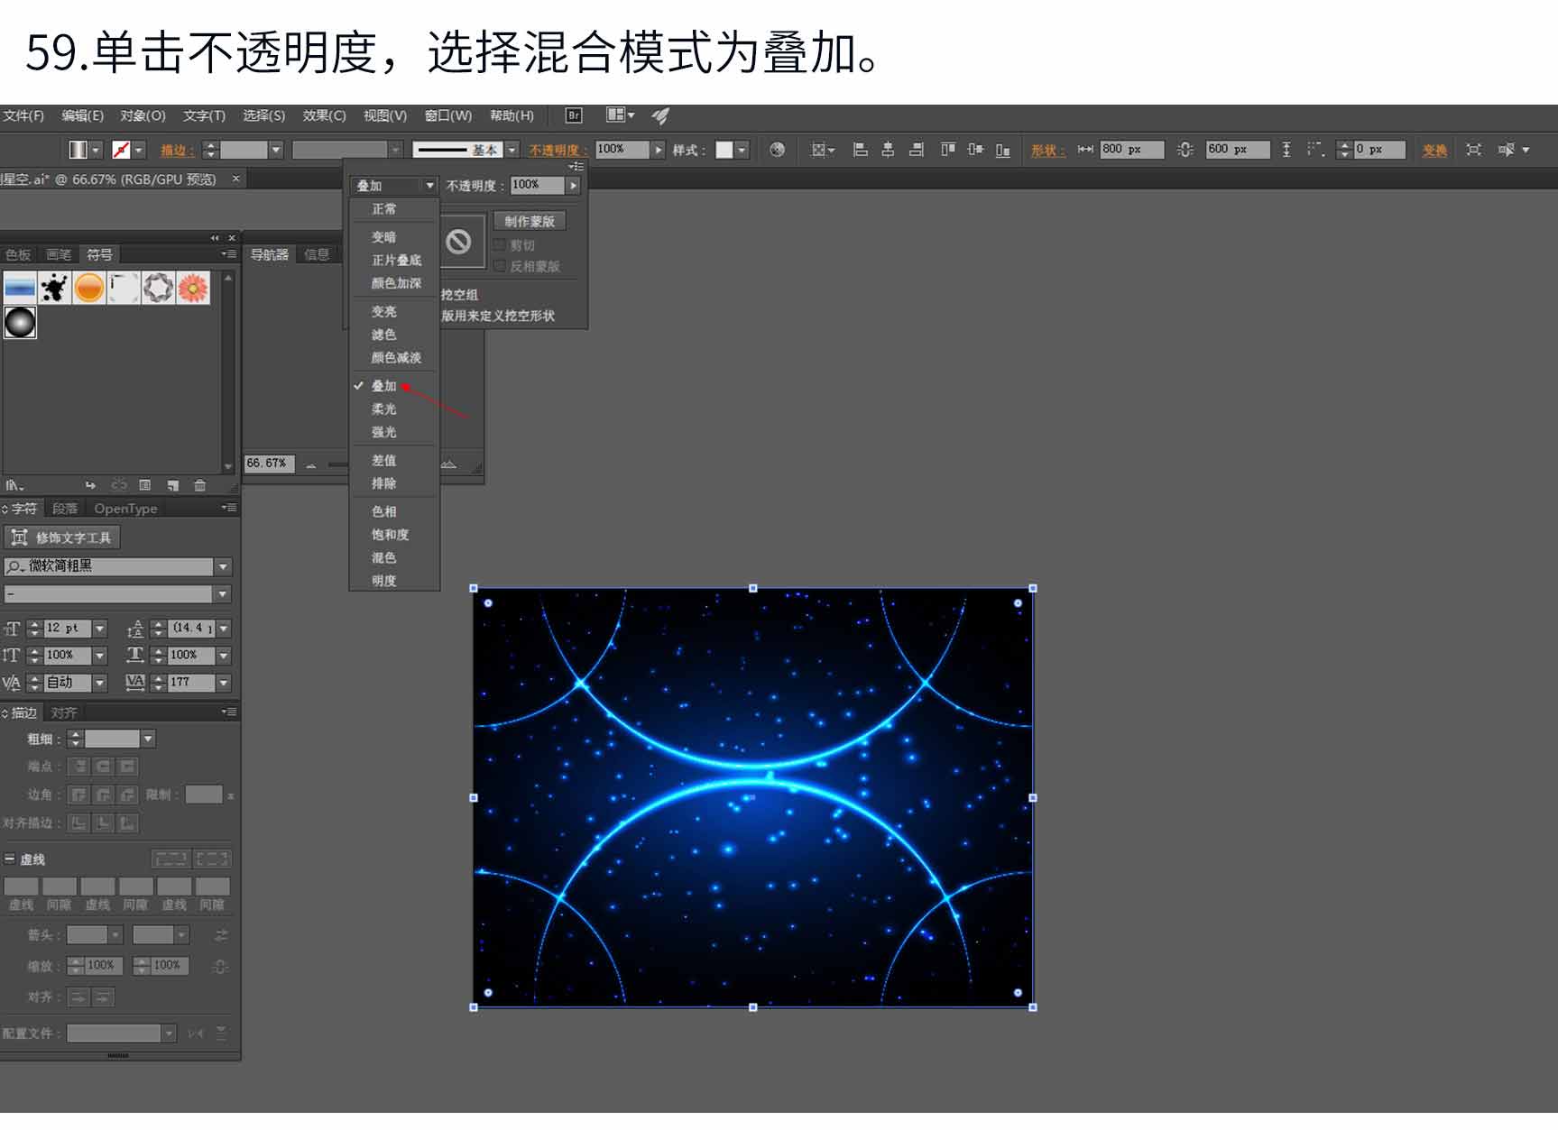The width and height of the screenshot is (1558, 1130).
Task: Open the 窗口(W) menu
Action: 448,115
